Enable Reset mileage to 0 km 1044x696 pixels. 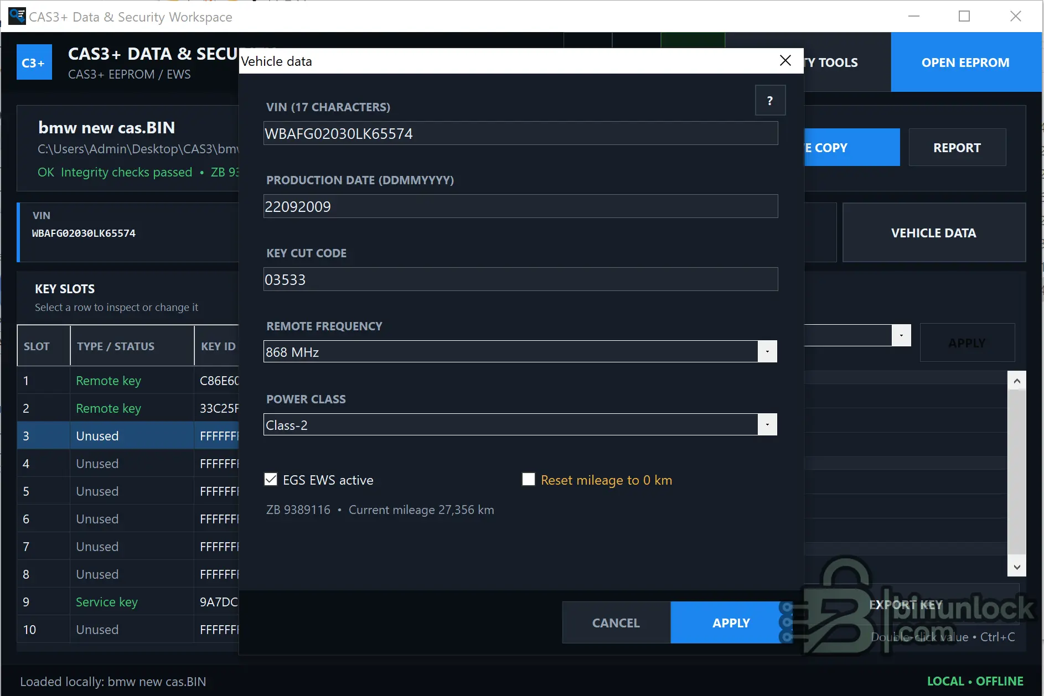[x=529, y=479]
